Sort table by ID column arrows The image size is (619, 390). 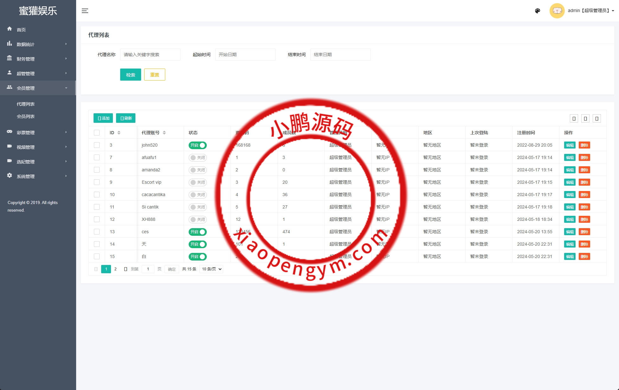click(119, 133)
